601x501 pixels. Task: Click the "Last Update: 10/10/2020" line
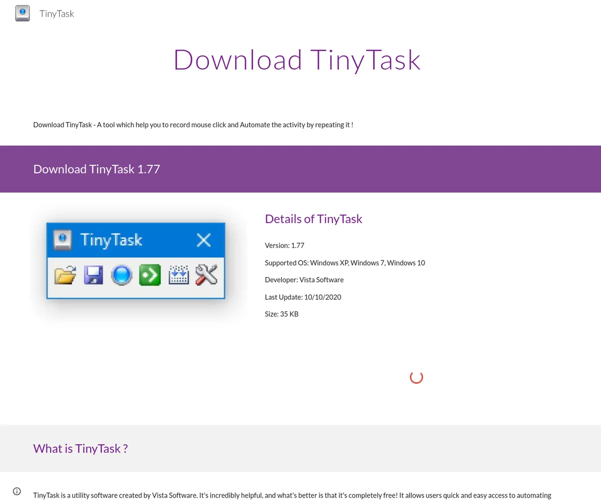[303, 297]
